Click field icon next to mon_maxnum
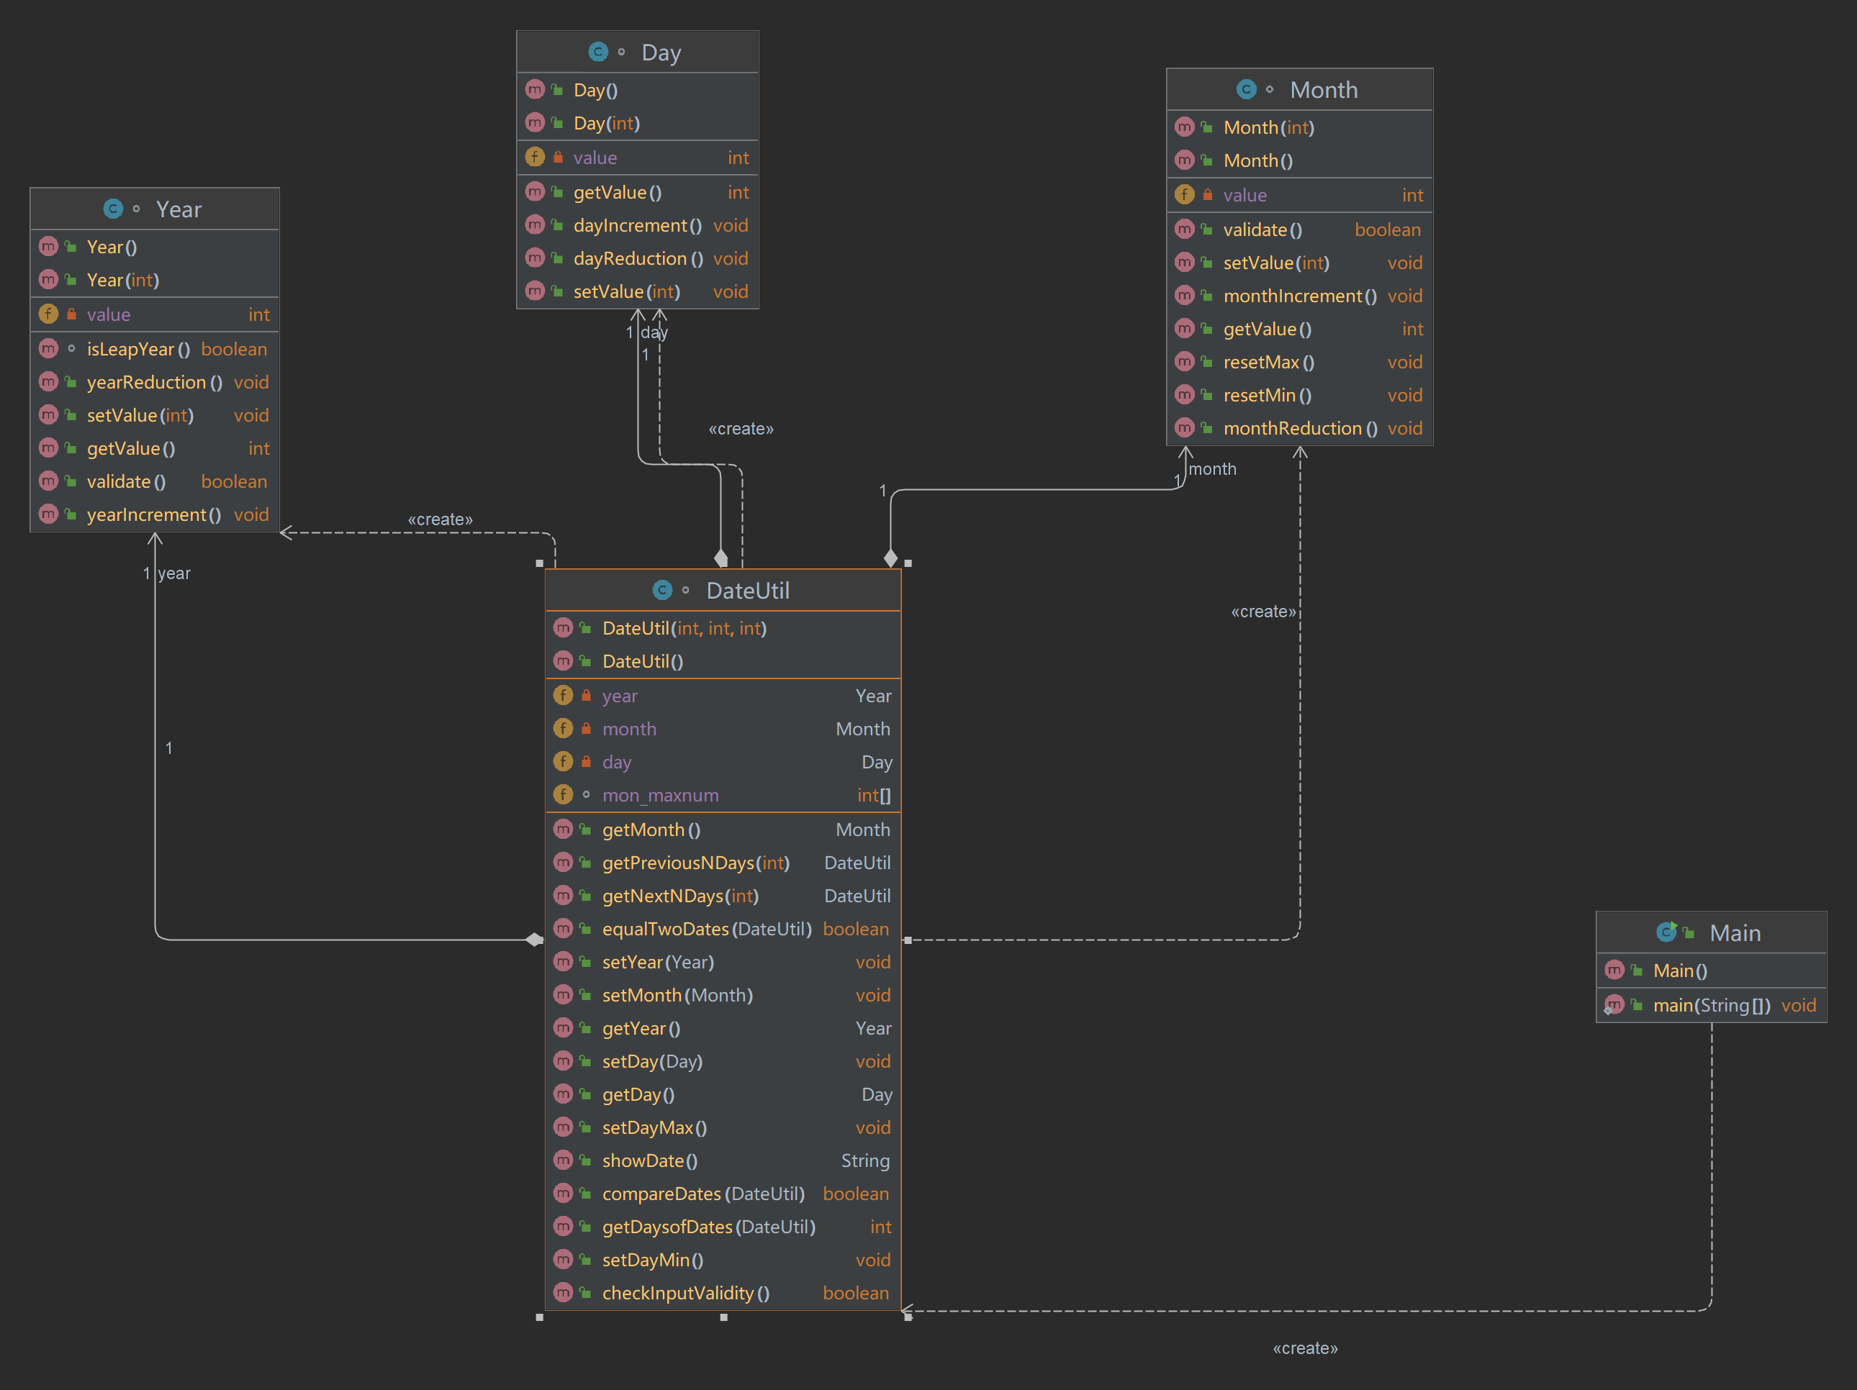Viewport: 1857px width, 1390px height. pyautogui.click(x=564, y=794)
